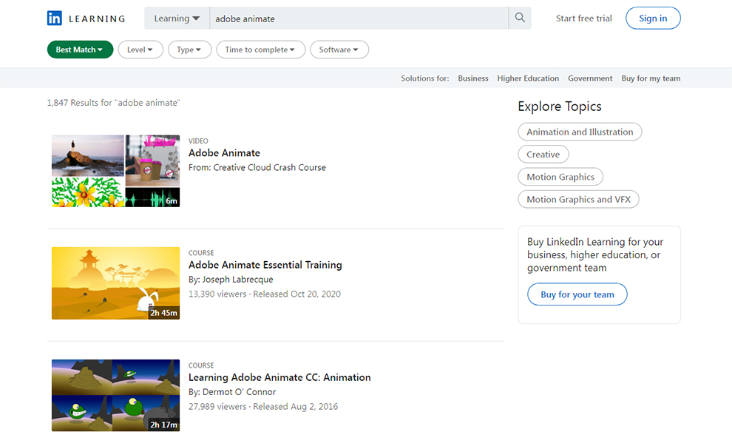This screenshot has height=432, width=732.
Task: Open the Higher Education solutions link
Action: (528, 78)
